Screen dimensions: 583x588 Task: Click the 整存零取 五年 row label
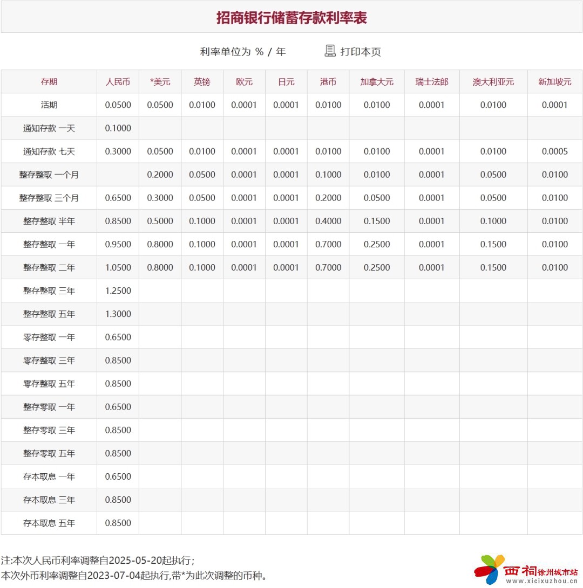[x=49, y=454]
